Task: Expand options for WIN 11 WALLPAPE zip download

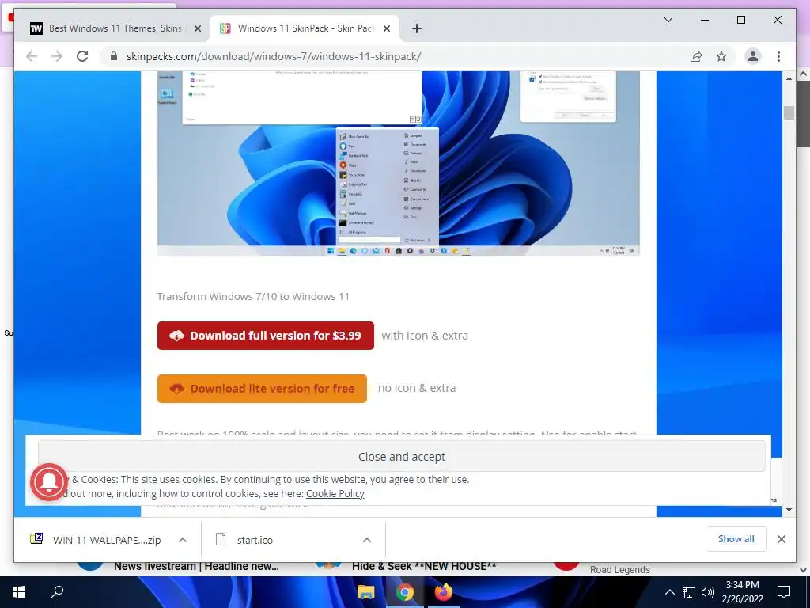Action: point(183,540)
